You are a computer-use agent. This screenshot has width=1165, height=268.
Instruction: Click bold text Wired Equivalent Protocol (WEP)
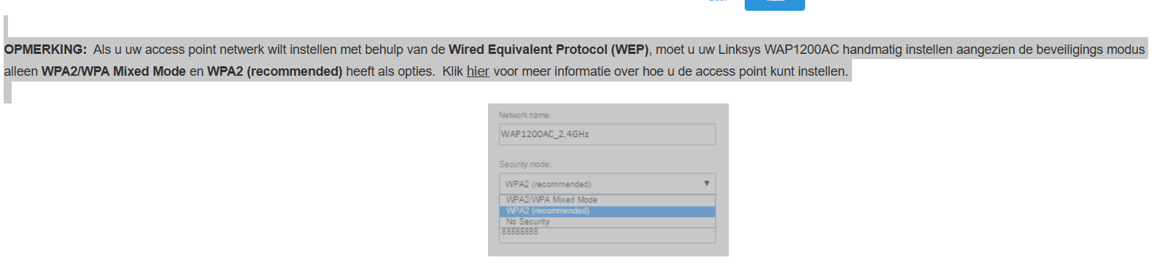[x=549, y=50]
